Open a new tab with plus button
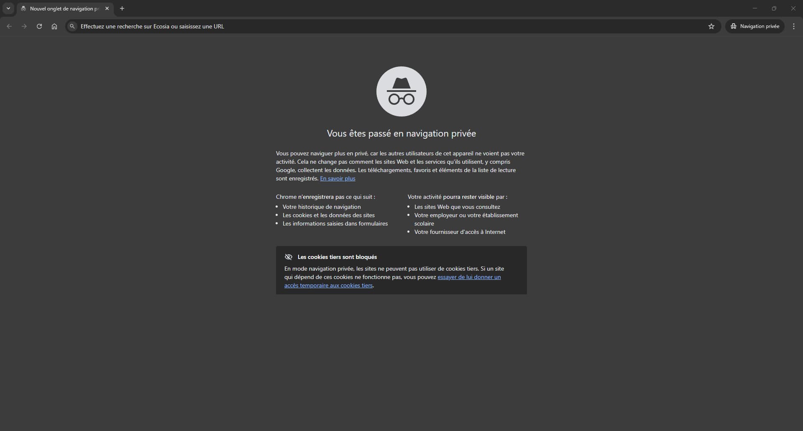803x431 pixels. [122, 8]
